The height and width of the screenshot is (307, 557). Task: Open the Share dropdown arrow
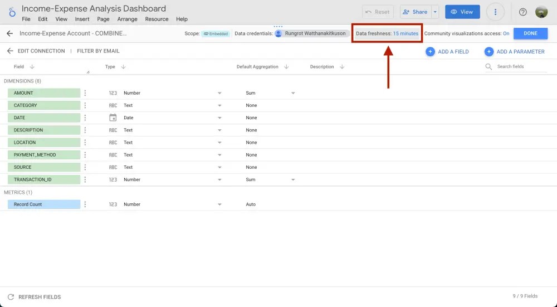[435, 12]
